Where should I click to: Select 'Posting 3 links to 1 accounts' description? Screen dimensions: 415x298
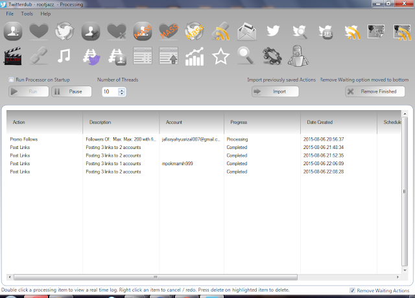[x=113, y=164]
